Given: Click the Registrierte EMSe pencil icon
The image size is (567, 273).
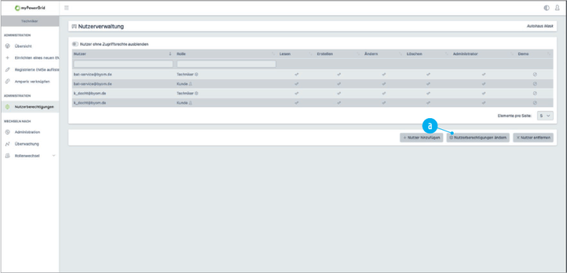Looking at the screenshot, I should click(7, 69).
